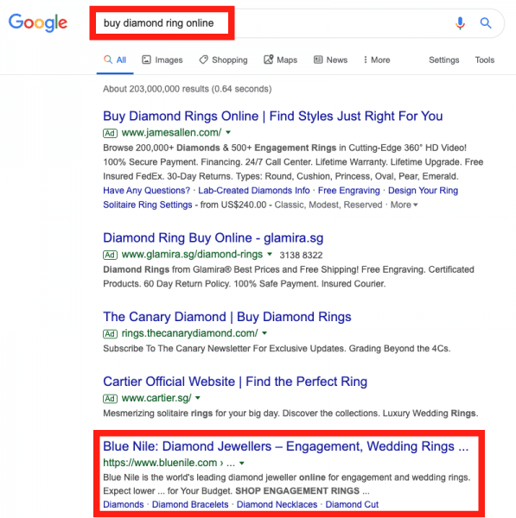Expand dropdown arrow beside www.jamesallen.com
516x518 pixels.
coord(228,132)
